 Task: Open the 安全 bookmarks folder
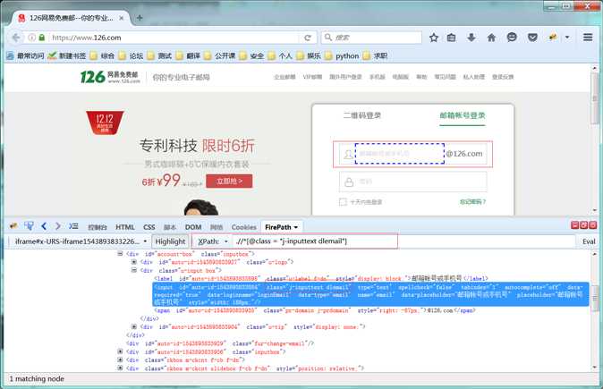[x=251, y=55]
